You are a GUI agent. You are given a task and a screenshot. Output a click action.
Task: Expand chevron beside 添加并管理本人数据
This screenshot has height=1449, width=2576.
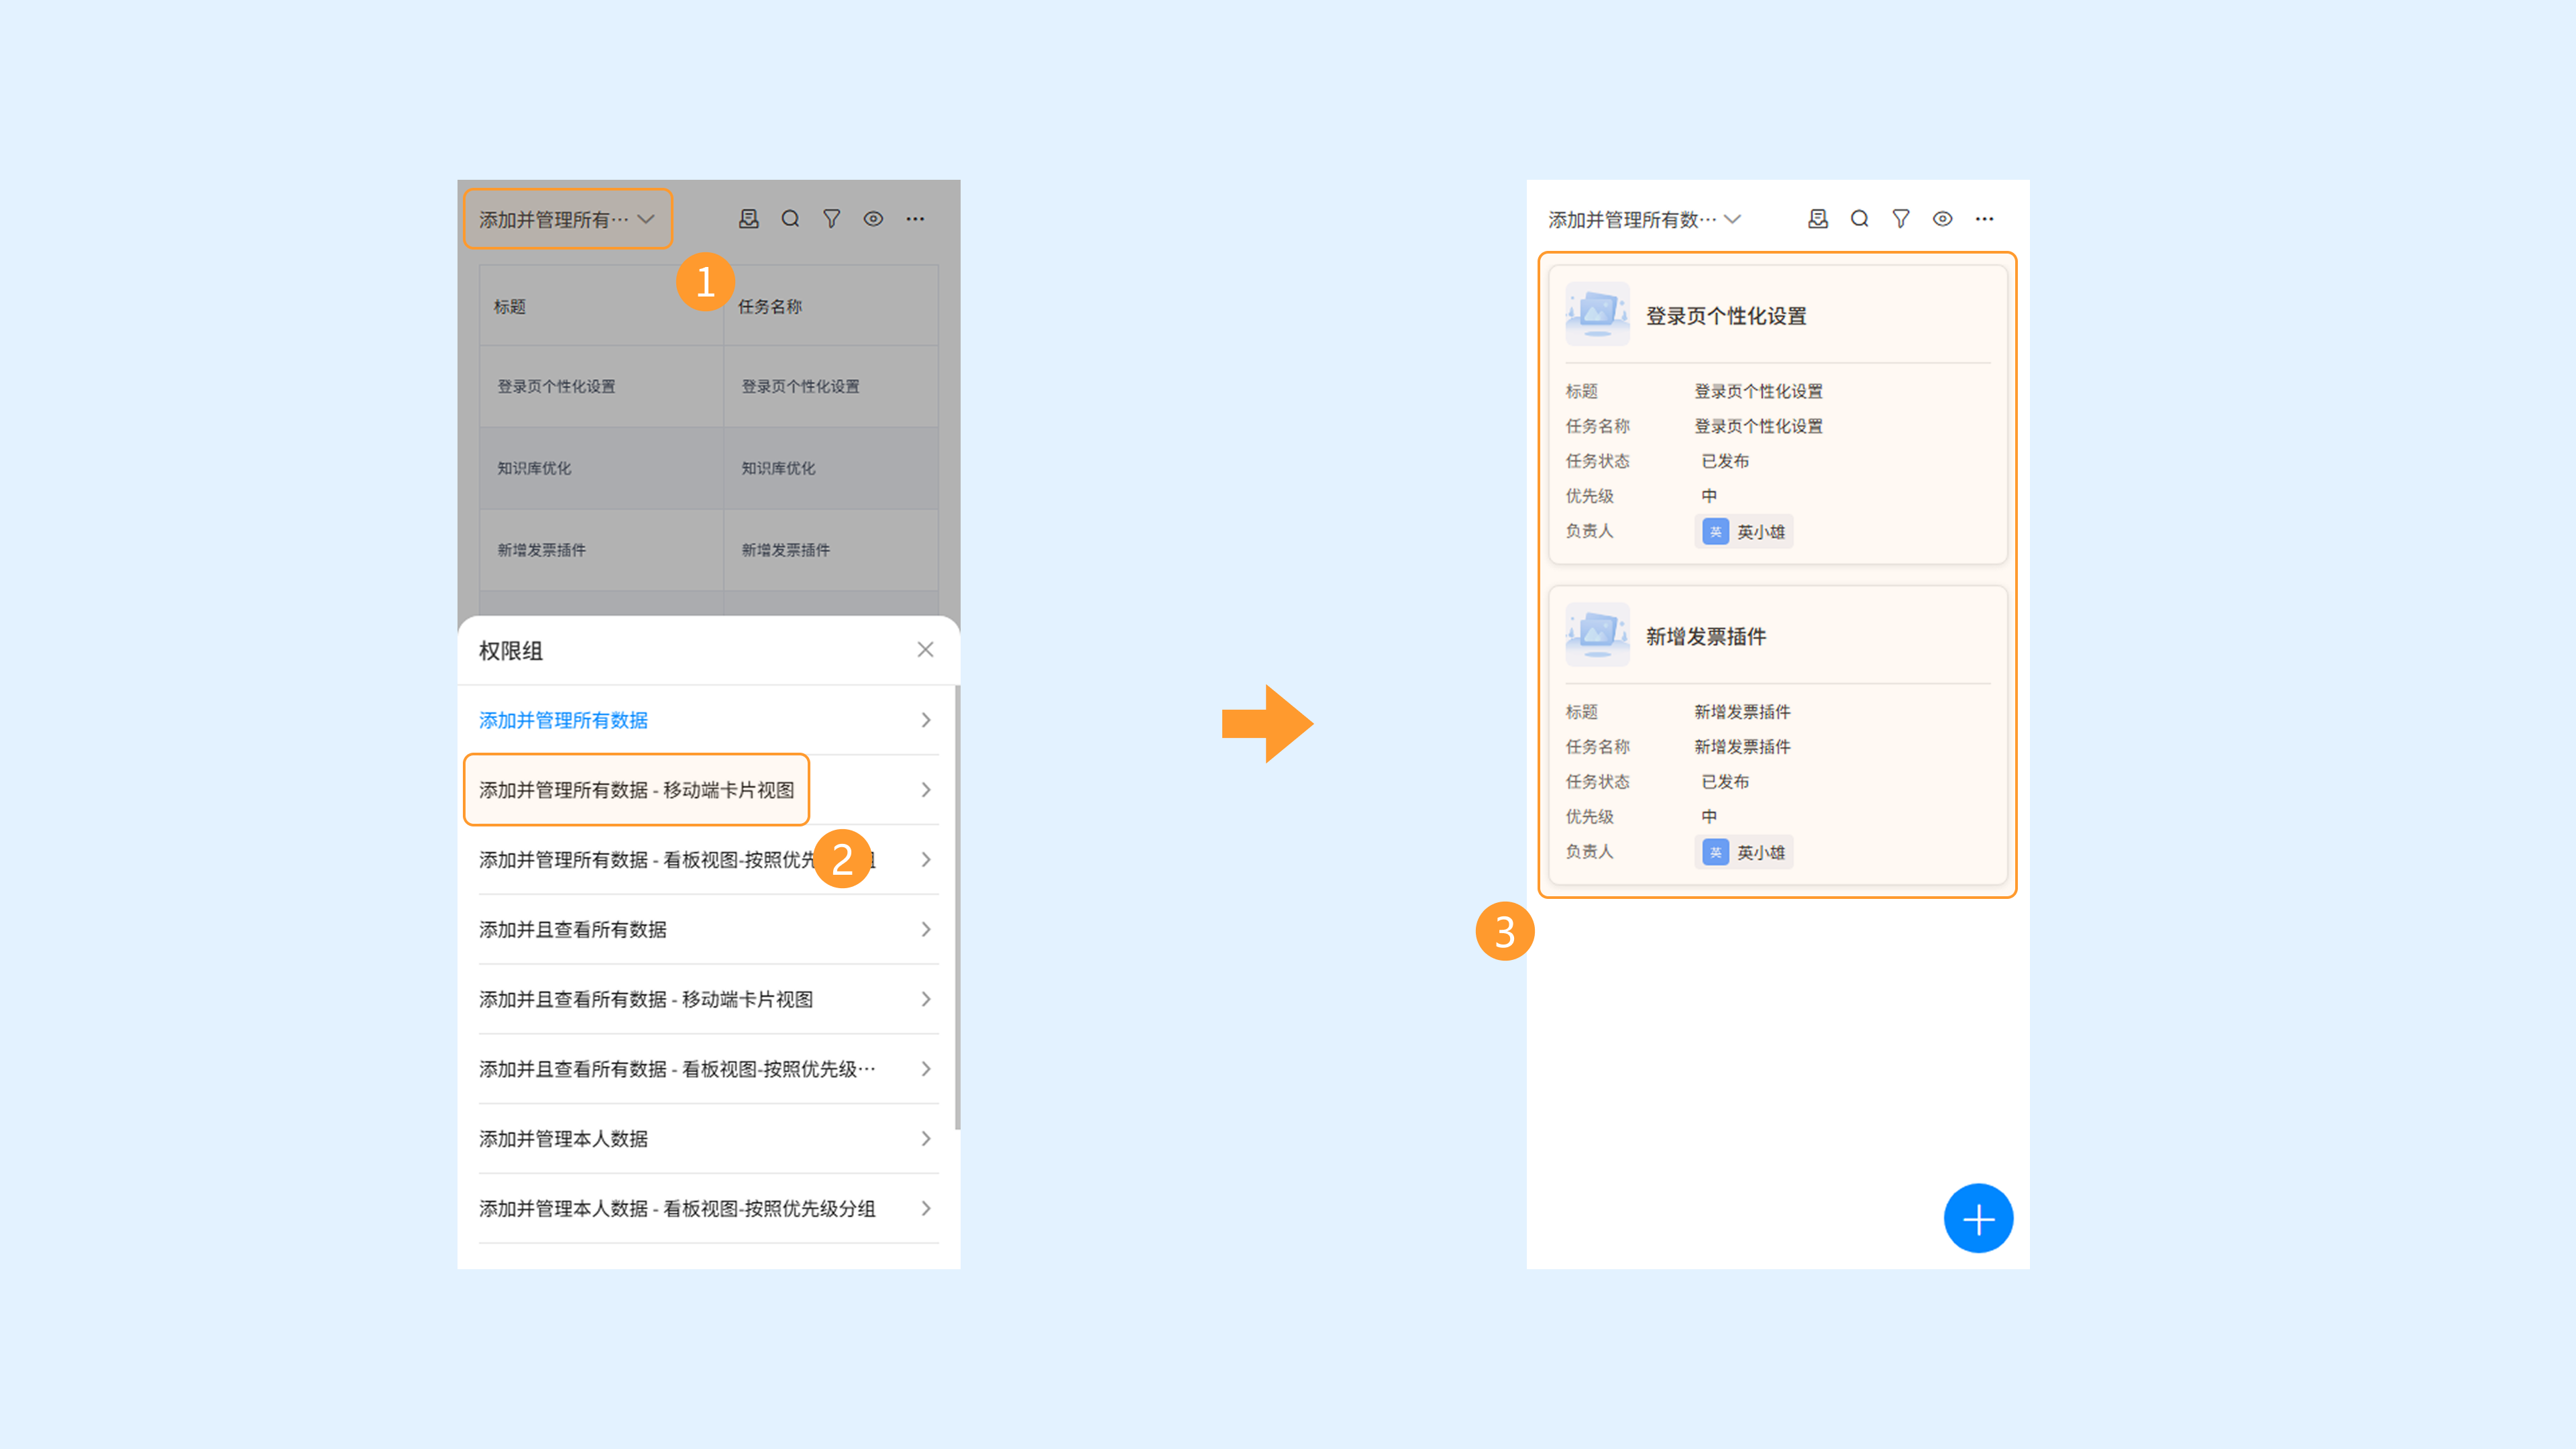[x=925, y=1139]
